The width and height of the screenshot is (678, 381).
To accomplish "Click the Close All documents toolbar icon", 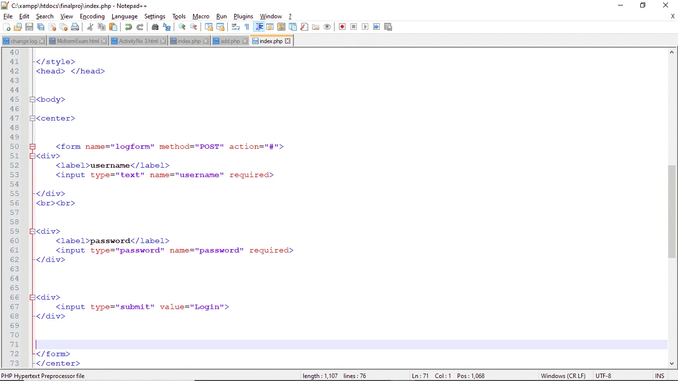I will pos(64,27).
